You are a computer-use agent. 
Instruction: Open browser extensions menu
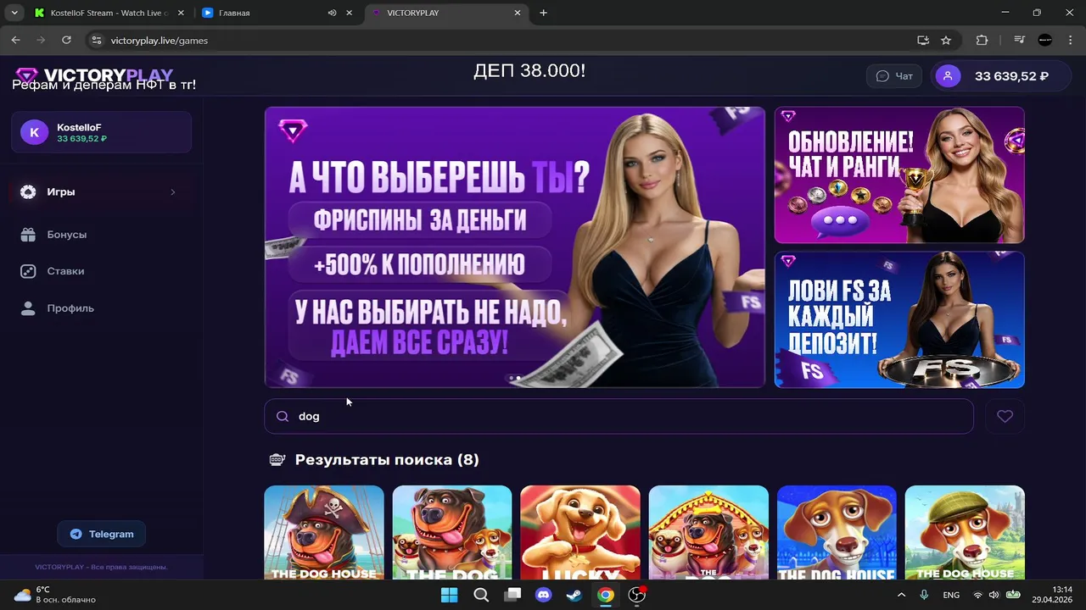[x=982, y=40]
